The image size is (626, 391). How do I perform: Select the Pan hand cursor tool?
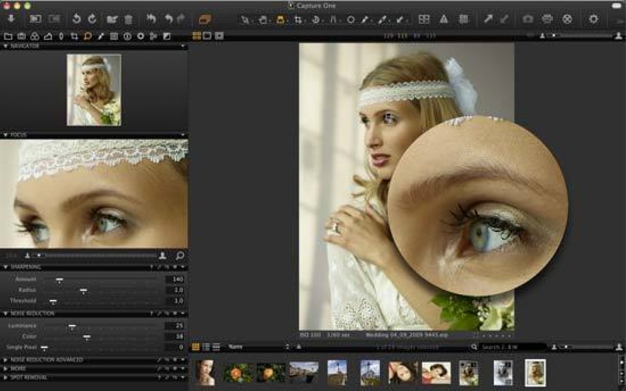[x=263, y=20]
